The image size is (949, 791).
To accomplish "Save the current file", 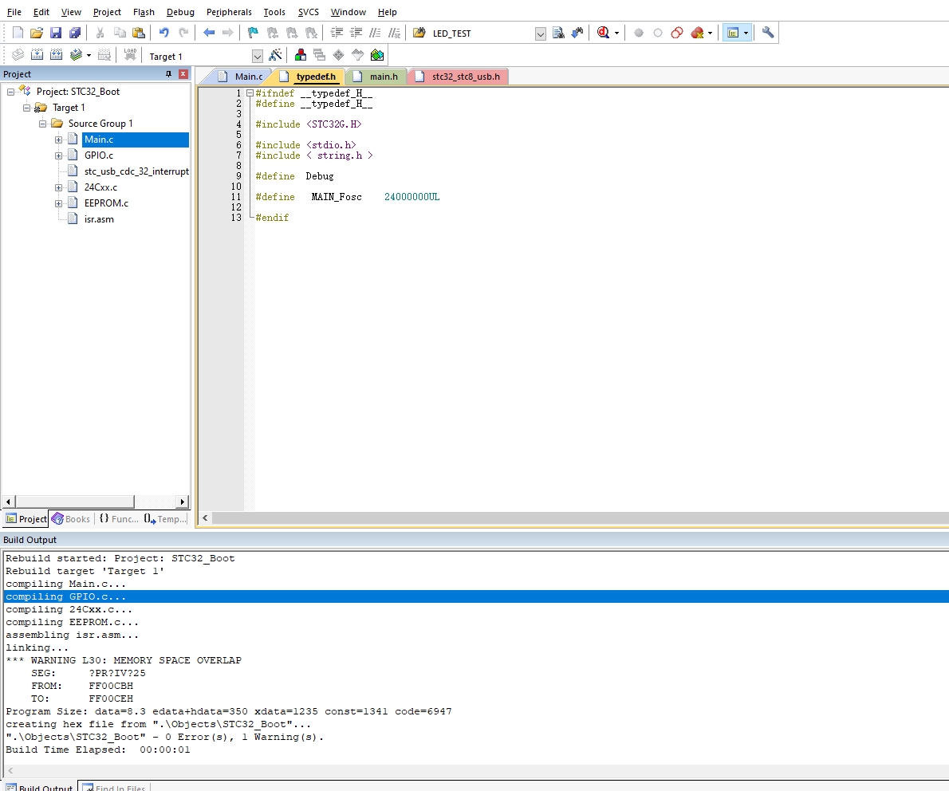I will [56, 33].
